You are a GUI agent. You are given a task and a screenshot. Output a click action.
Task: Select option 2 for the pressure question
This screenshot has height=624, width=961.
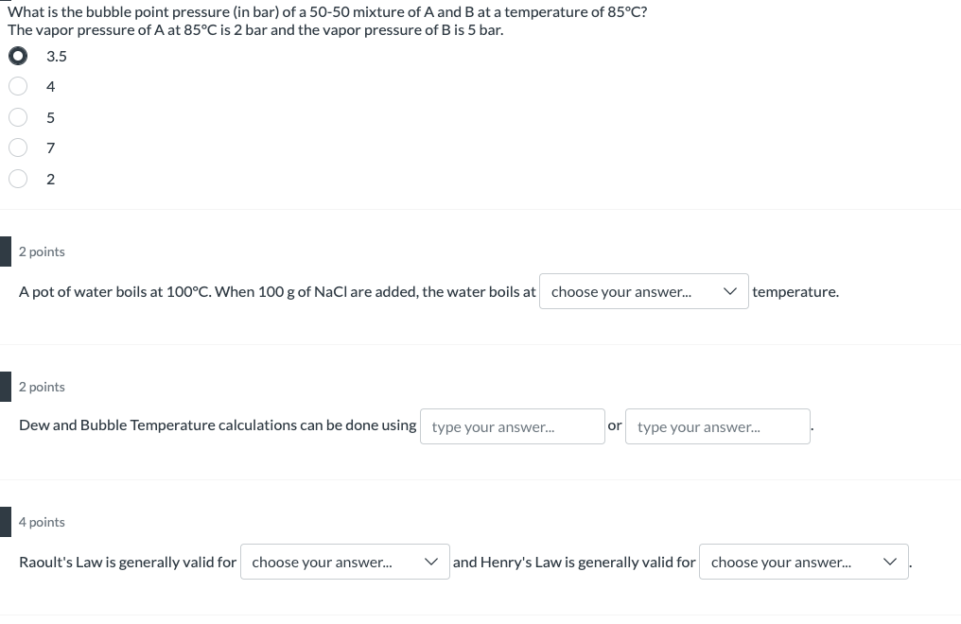point(18,179)
